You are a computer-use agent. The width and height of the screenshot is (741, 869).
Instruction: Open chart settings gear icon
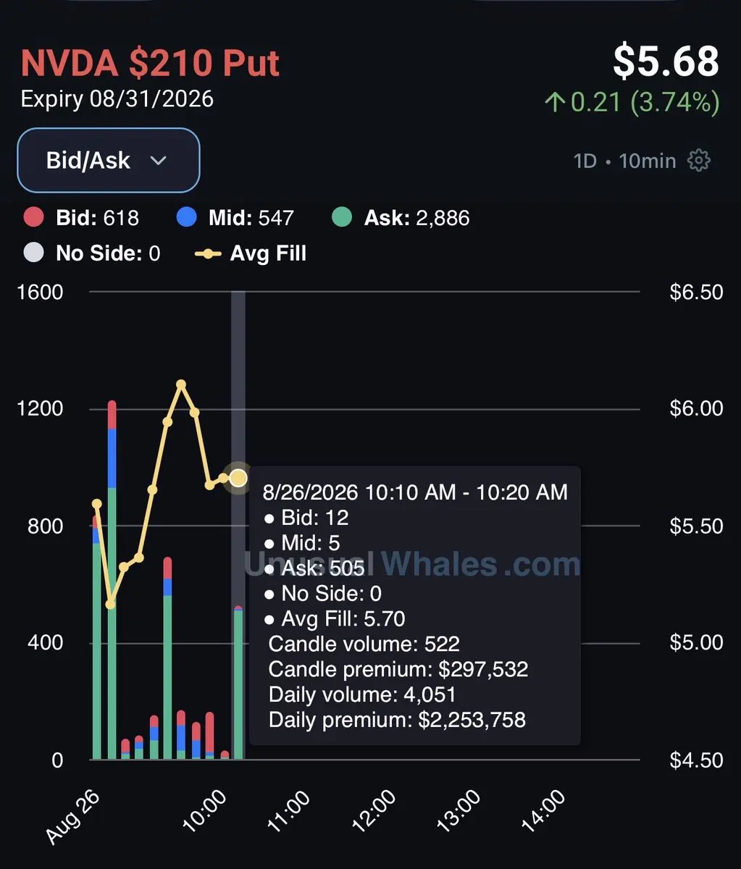(x=698, y=160)
